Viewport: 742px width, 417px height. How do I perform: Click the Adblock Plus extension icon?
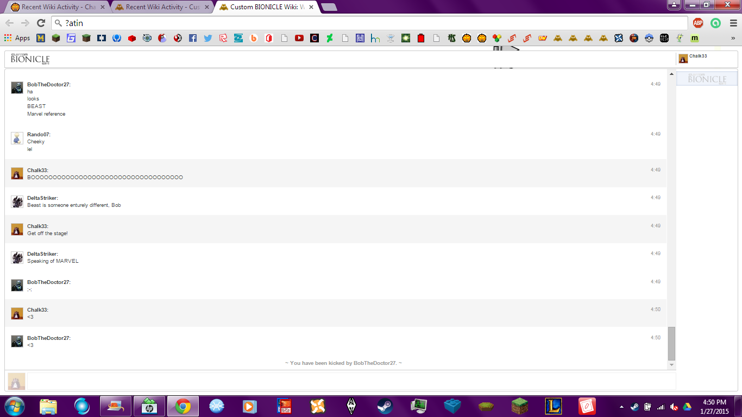(698, 23)
